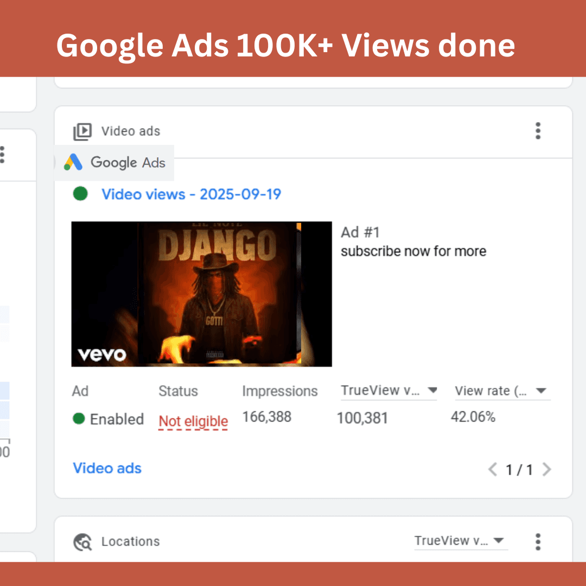Open the Locations card three-dot menu

tap(538, 542)
